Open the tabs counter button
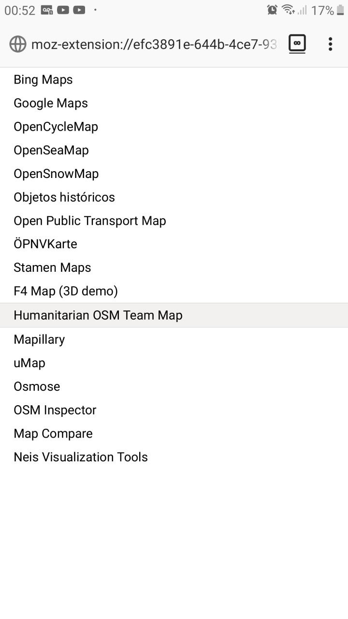The width and height of the screenshot is (348, 619). [x=297, y=44]
